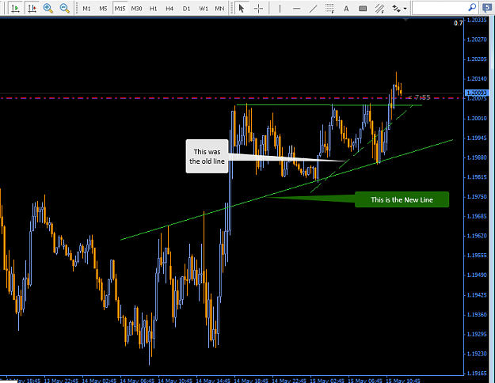Click the candle timer '7:55' text

pos(422,97)
